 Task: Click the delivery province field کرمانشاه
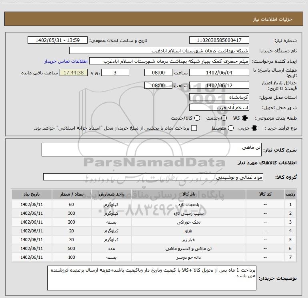point(219,97)
